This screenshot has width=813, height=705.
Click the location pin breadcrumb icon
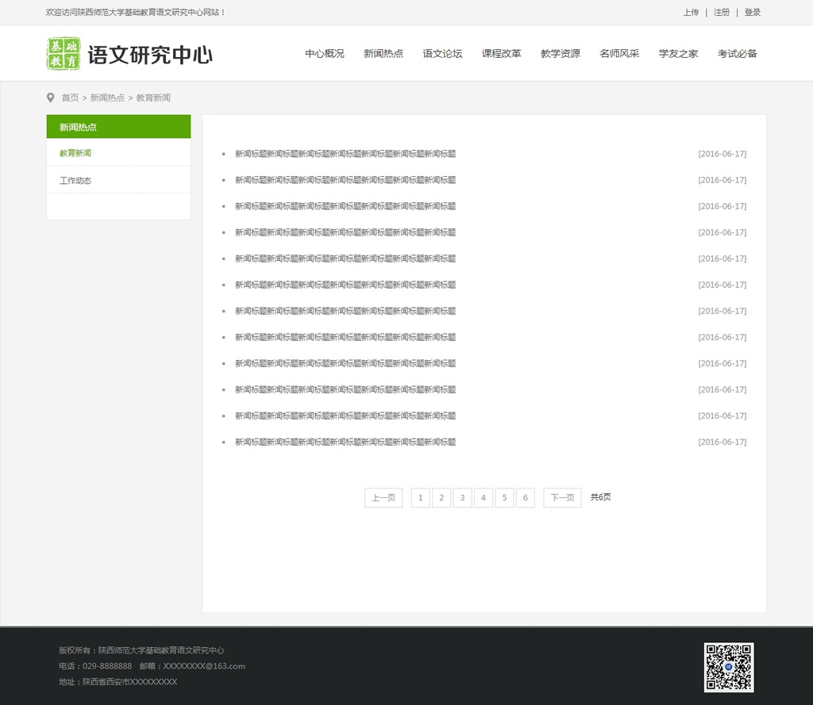click(x=51, y=98)
